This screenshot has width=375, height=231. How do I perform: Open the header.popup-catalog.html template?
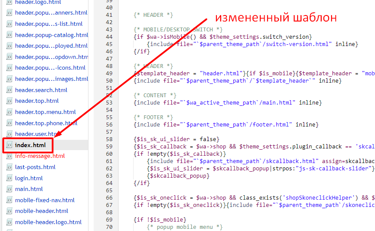click(x=51, y=35)
